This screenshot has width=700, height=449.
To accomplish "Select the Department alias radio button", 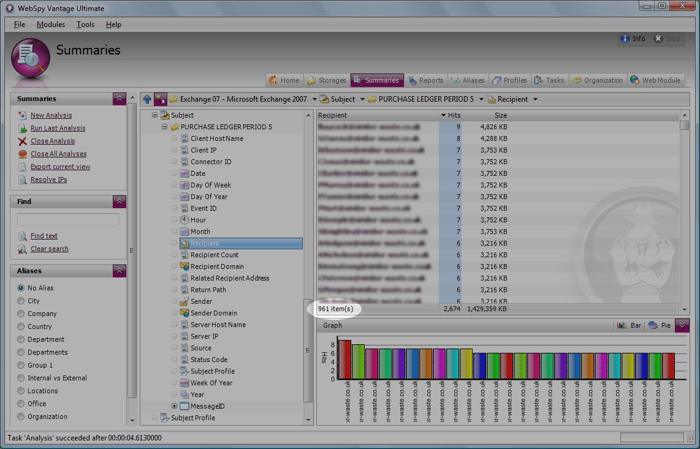I will pyautogui.click(x=21, y=339).
